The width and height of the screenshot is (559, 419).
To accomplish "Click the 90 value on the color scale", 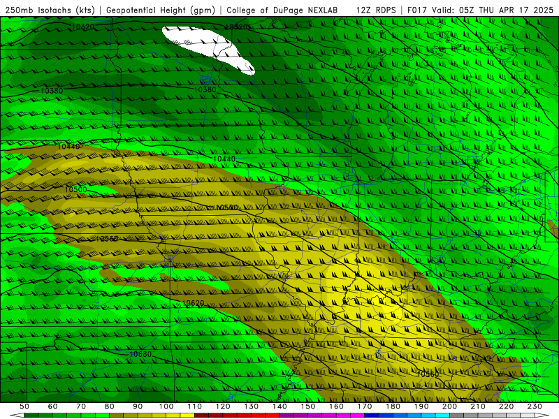I will (x=138, y=406).
